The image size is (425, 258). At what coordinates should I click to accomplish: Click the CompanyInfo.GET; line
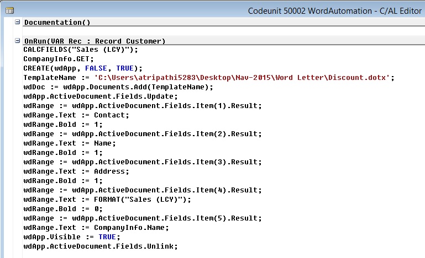coord(59,58)
